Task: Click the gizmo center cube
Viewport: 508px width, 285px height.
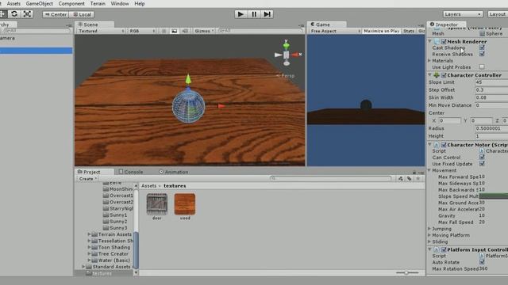Action: pyautogui.click(x=287, y=55)
